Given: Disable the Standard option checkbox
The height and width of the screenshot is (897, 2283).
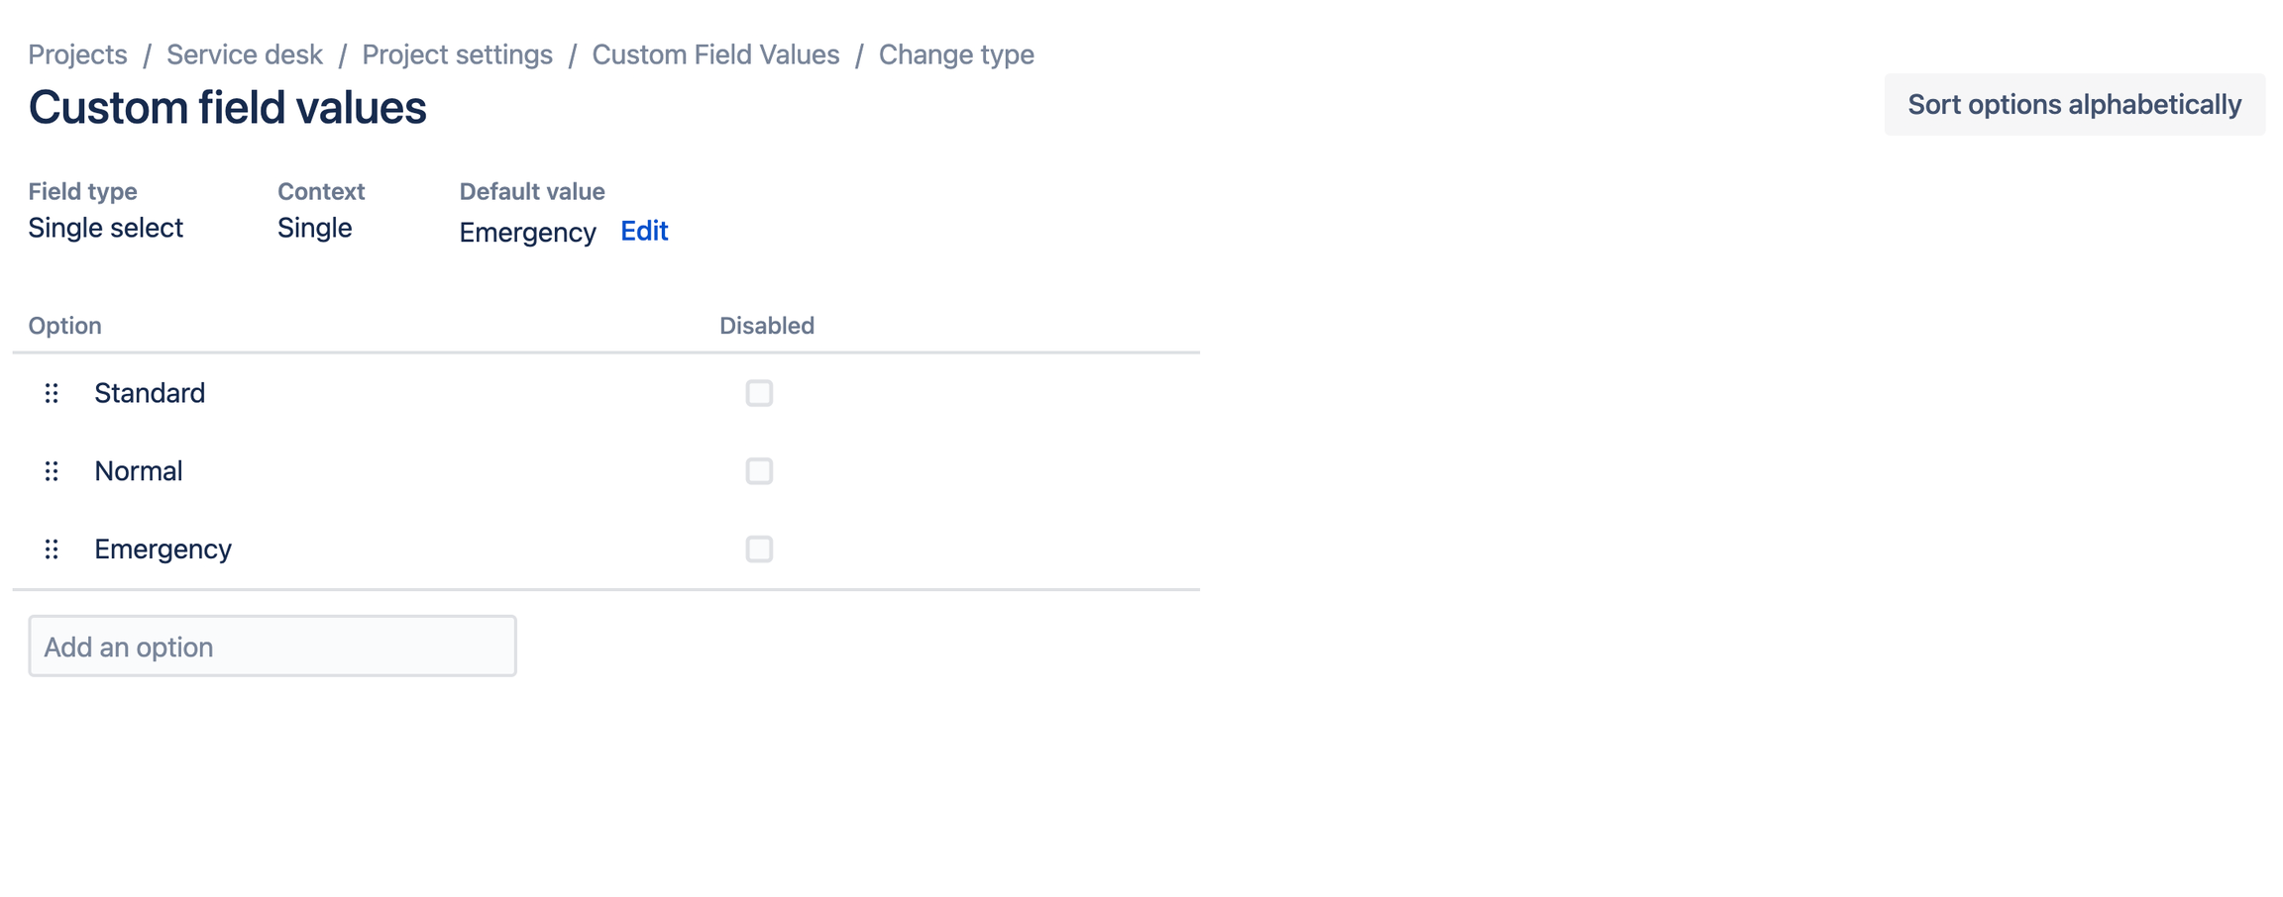Looking at the screenshot, I should tap(759, 393).
